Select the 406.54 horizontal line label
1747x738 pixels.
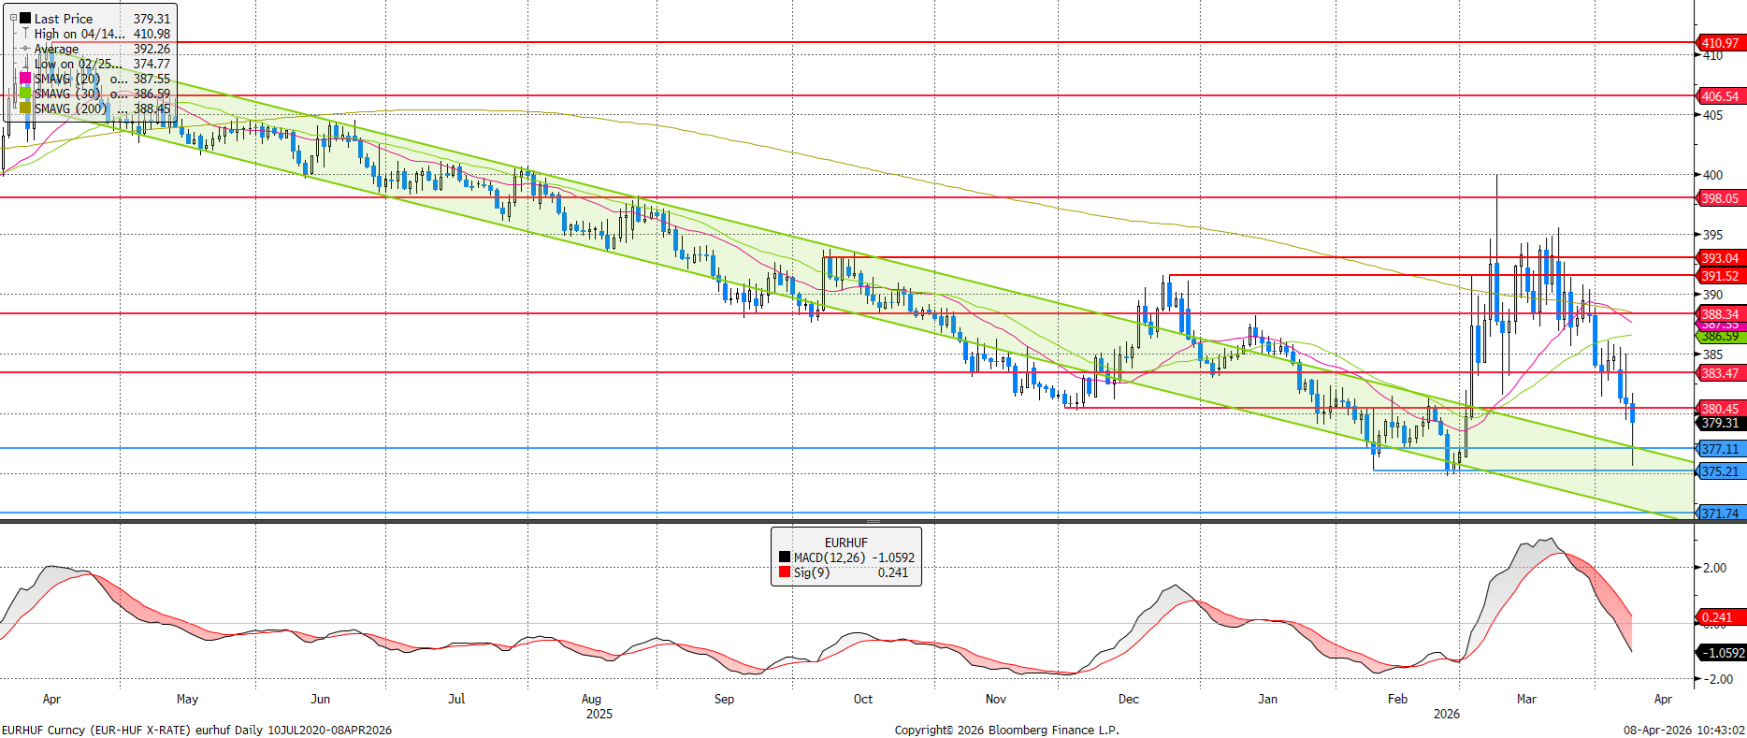1720,96
